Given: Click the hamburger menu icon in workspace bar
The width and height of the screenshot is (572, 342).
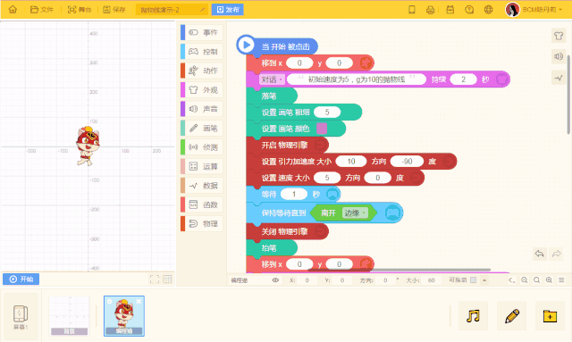Looking at the screenshot, I should [x=561, y=280].
